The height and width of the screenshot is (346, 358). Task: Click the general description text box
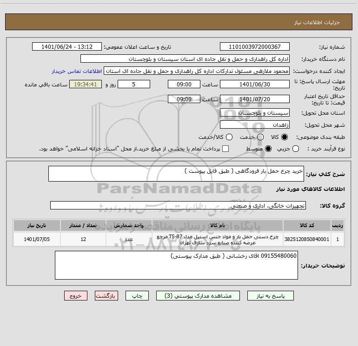pos(176,174)
